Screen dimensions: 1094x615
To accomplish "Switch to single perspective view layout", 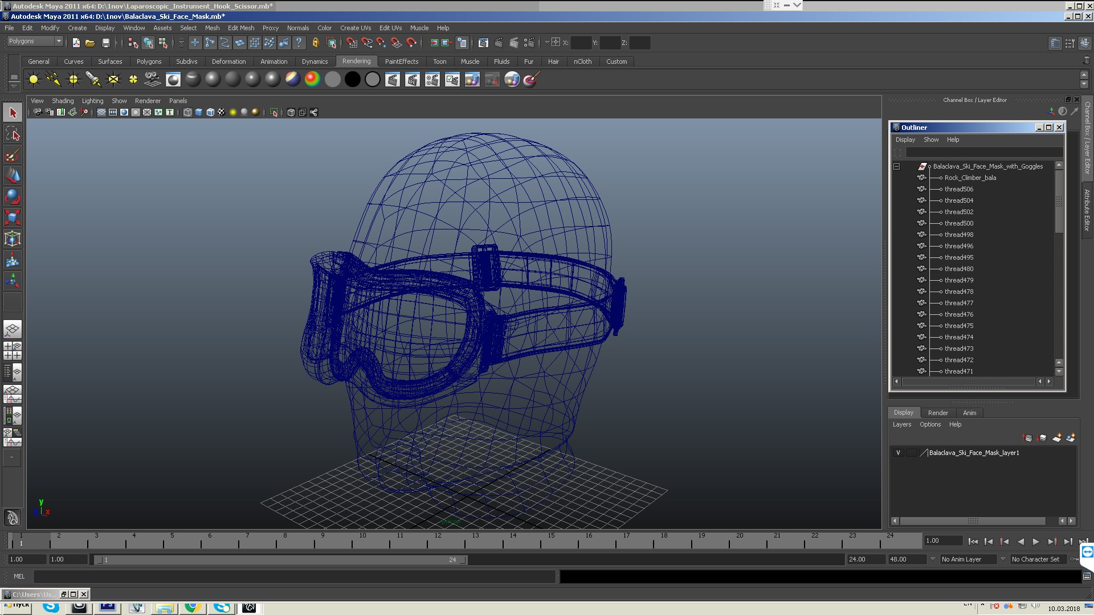I will [x=13, y=329].
